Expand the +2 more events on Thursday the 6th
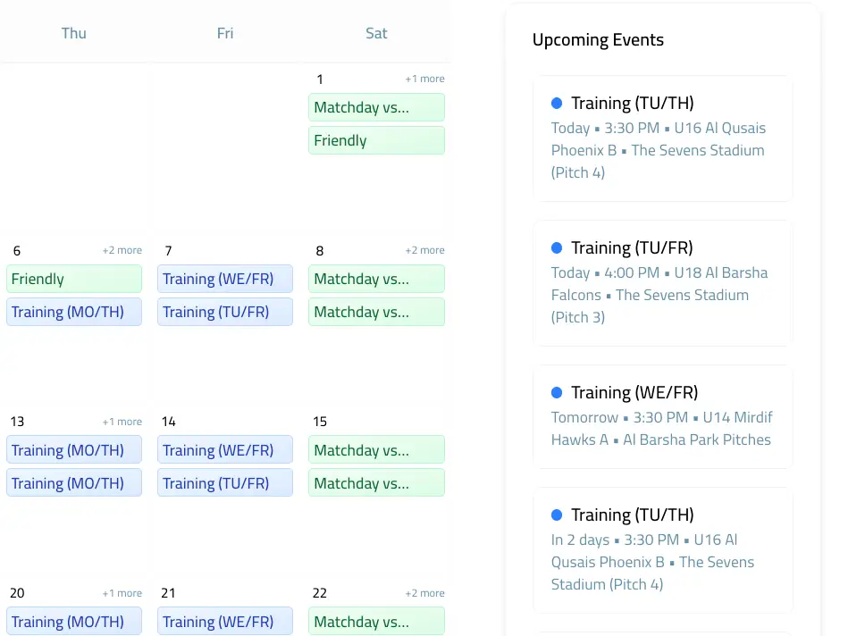848x636 pixels. pos(122,250)
